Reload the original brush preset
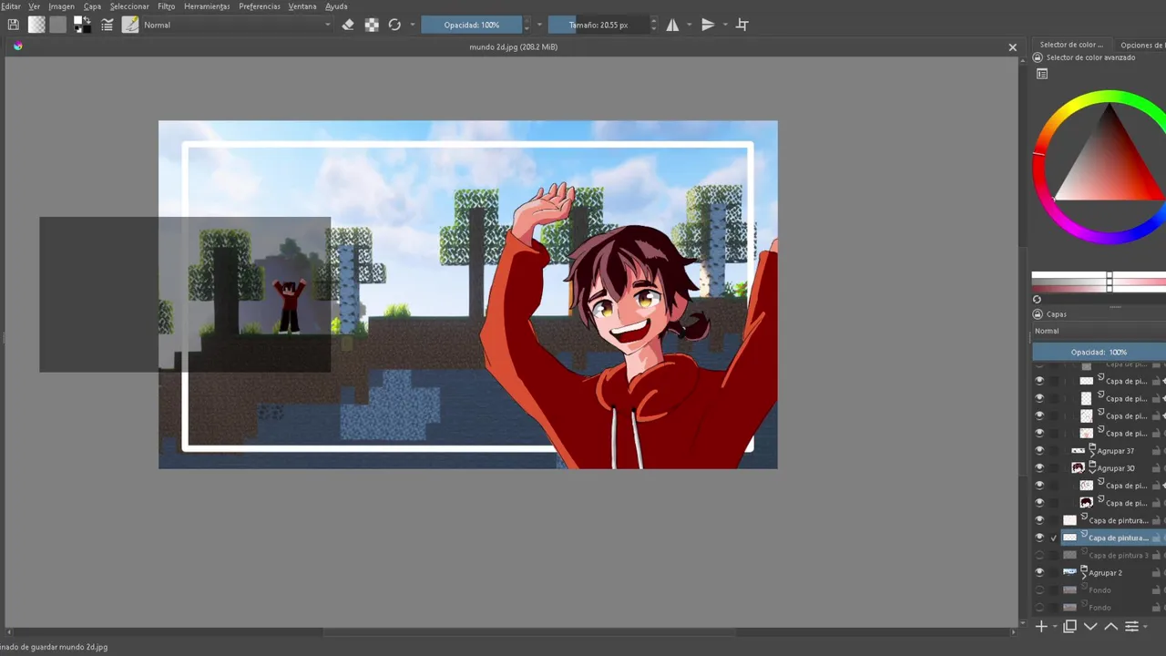Screen dimensions: 1166x656 [394, 25]
